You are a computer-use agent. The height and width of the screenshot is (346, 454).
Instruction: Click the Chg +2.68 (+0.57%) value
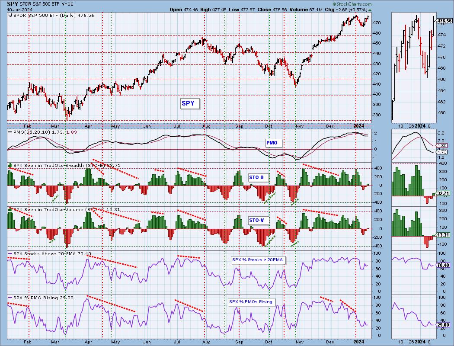346,10
